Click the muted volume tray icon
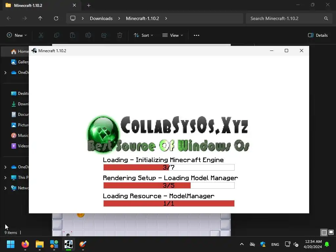Image resolution: width=336 pixels, height=252 pixels. coord(296,244)
